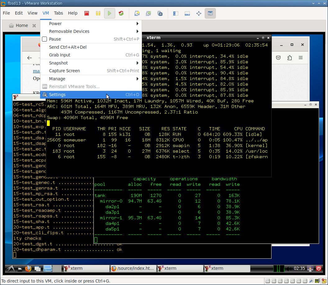
Task: Open the snapshot manager toolbar icon
Action: pos(160,13)
